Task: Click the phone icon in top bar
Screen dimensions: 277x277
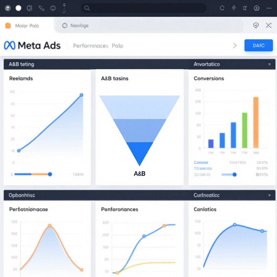Action: pyautogui.click(x=41, y=8)
